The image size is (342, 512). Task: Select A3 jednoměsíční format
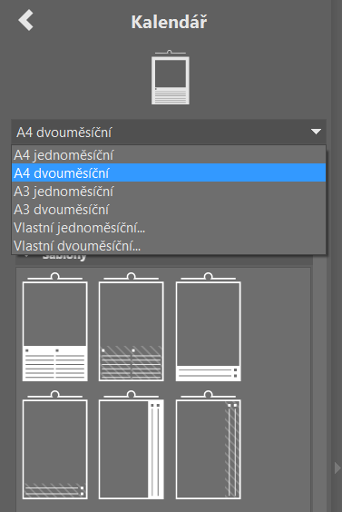169,192
